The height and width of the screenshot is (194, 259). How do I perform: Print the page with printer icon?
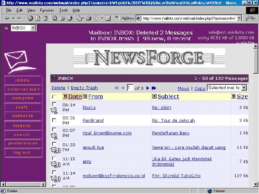point(89,18)
